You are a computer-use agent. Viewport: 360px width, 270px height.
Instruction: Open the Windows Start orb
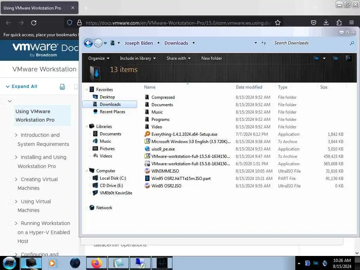pyautogui.click(x=9, y=263)
